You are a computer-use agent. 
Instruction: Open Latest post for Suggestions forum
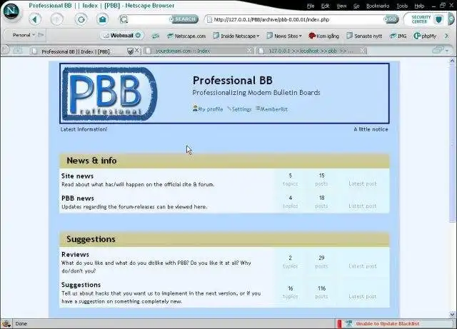coord(363,296)
